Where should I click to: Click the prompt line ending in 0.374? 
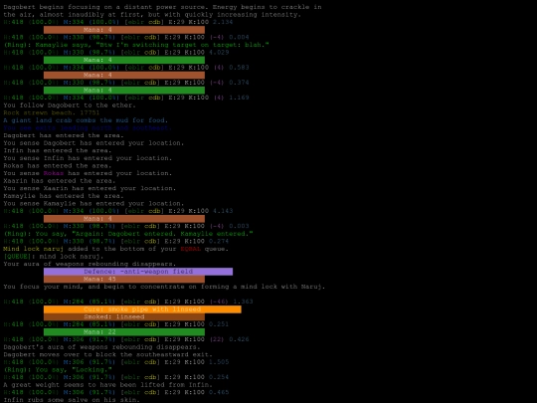coord(126,83)
